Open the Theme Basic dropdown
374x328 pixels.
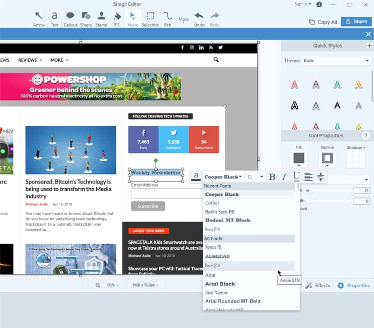[336, 60]
